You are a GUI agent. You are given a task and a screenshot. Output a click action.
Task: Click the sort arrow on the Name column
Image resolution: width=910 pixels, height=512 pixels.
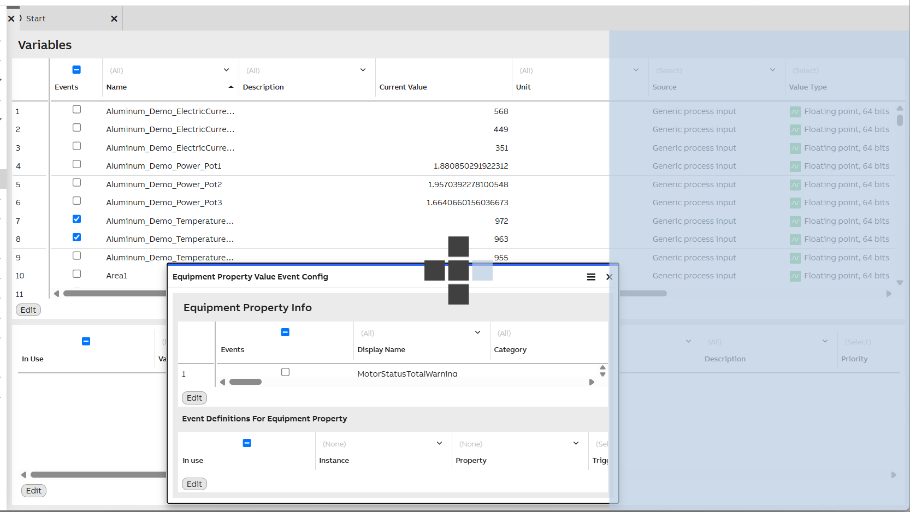click(x=231, y=87)
